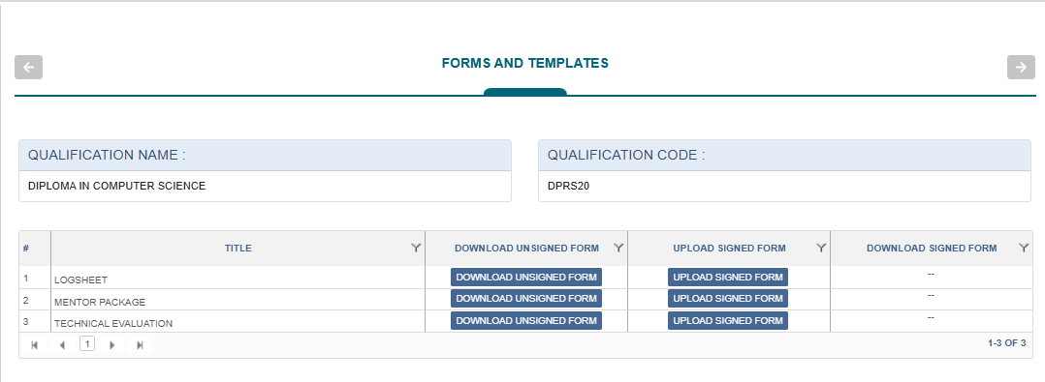Jump to last page of the table

pos(140,345)
